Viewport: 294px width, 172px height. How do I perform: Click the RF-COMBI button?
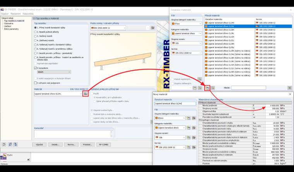click(x=104, y=145)
